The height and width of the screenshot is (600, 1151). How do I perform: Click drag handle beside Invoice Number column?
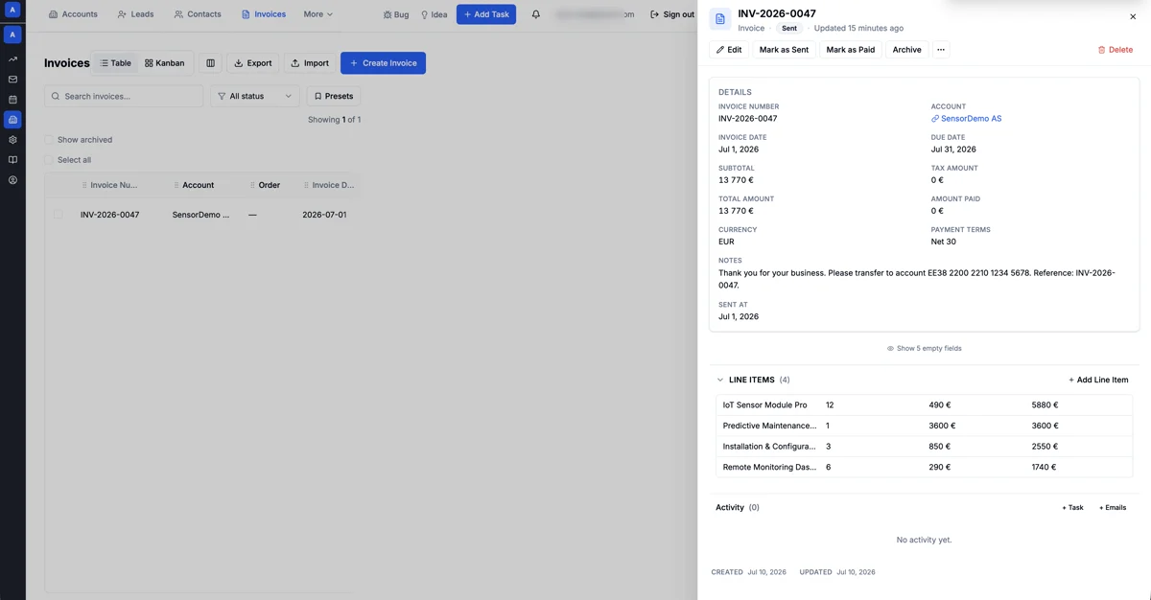point(84,185)
